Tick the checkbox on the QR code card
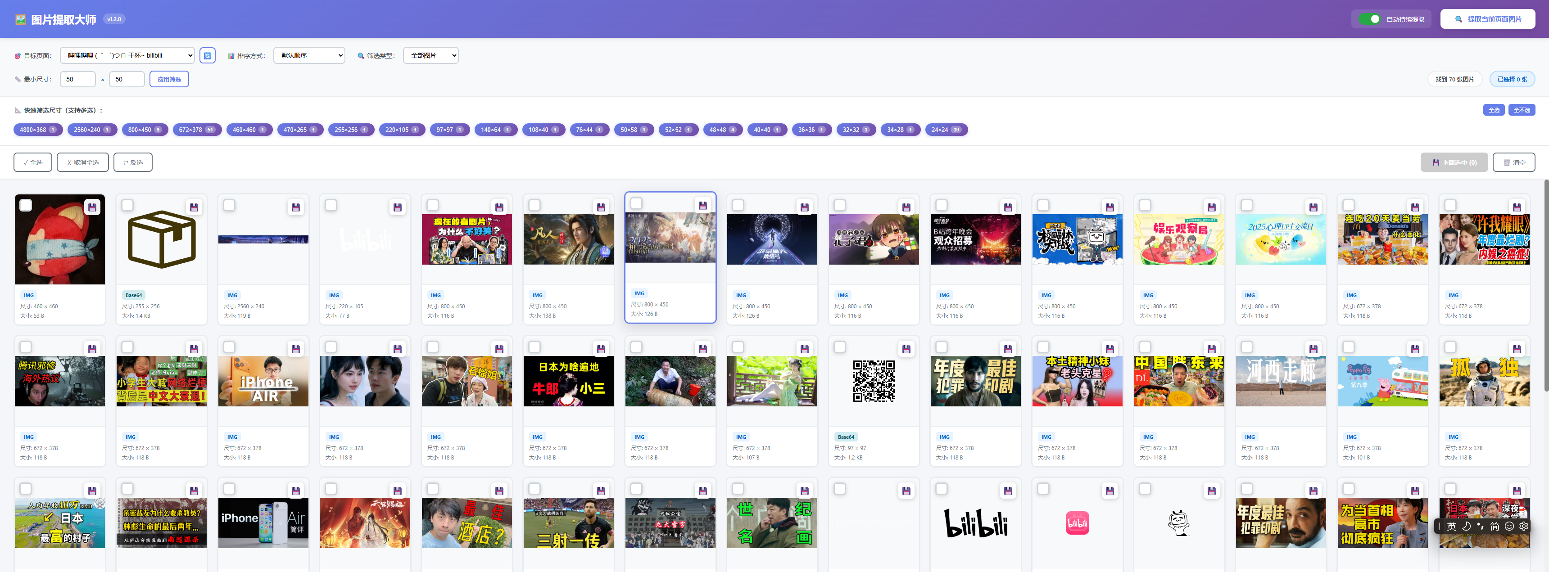The width and height of the screenshot is (1549, 572). point(839,347)
